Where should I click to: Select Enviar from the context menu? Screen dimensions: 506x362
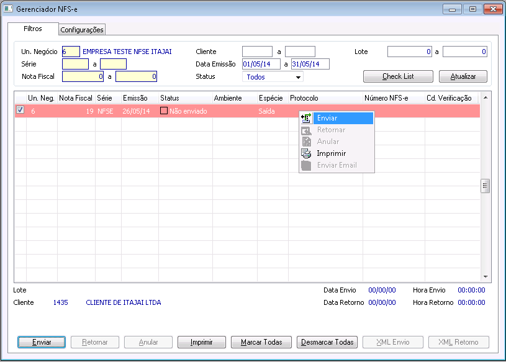(x=337, y=118)
